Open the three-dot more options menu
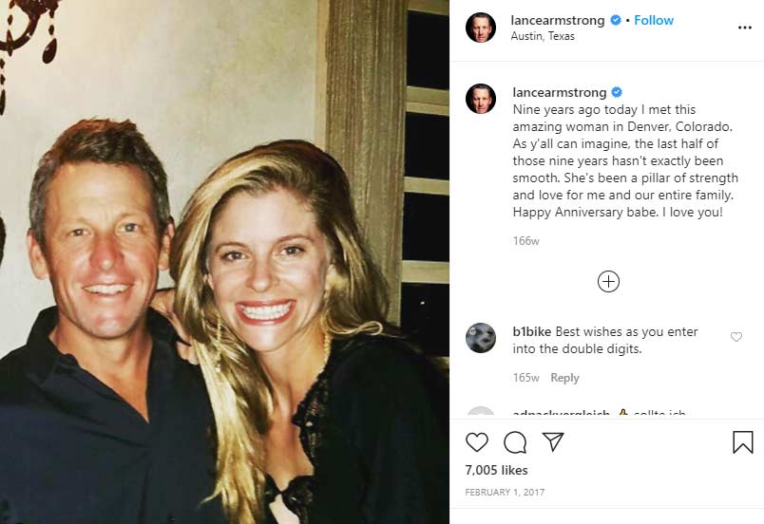This screenshot has width=764, height=524. [744, 28]
